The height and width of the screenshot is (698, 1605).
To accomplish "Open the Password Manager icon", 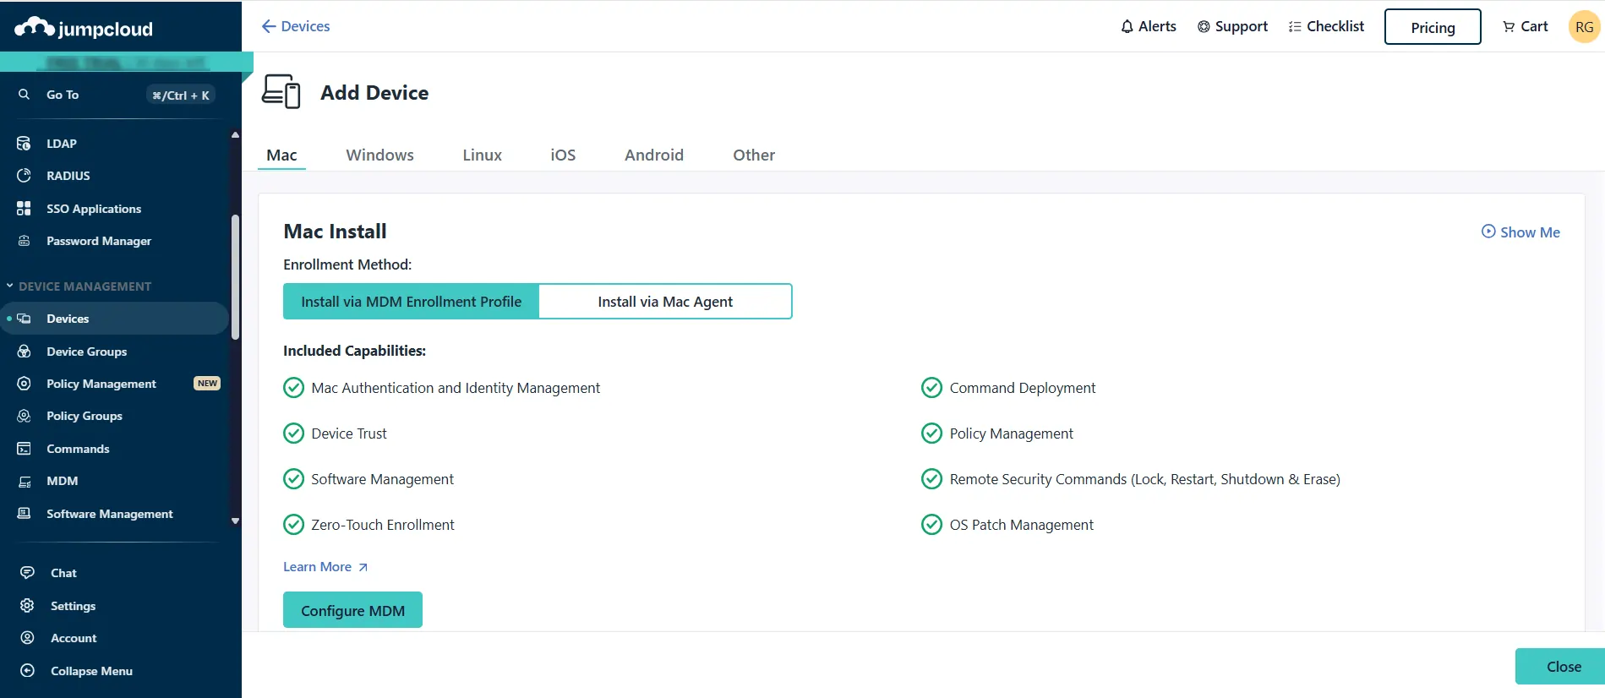I will [24, 241].
